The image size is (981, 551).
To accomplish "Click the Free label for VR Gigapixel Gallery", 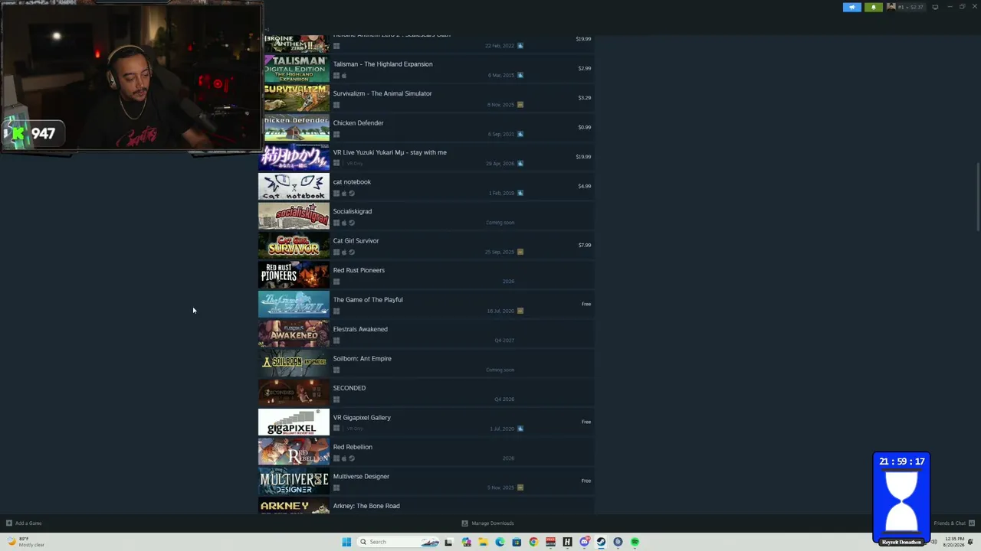I will point(586,422).
